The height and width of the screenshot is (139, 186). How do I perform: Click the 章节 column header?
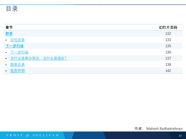(x=9, y=27)
